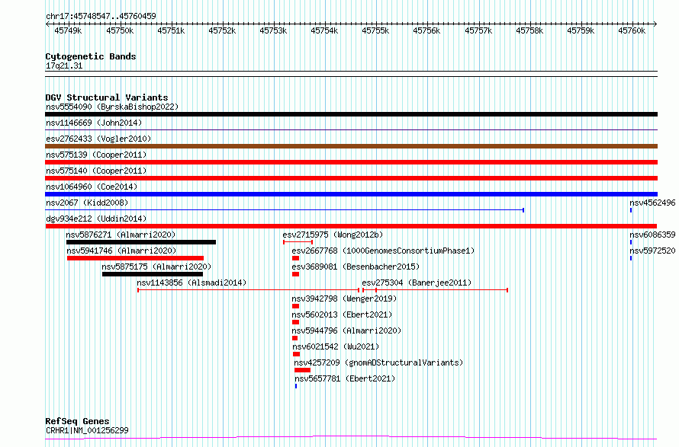
Task: Open variant esv2762433 (Vogler2010) label
Action: tap(98, 139)
